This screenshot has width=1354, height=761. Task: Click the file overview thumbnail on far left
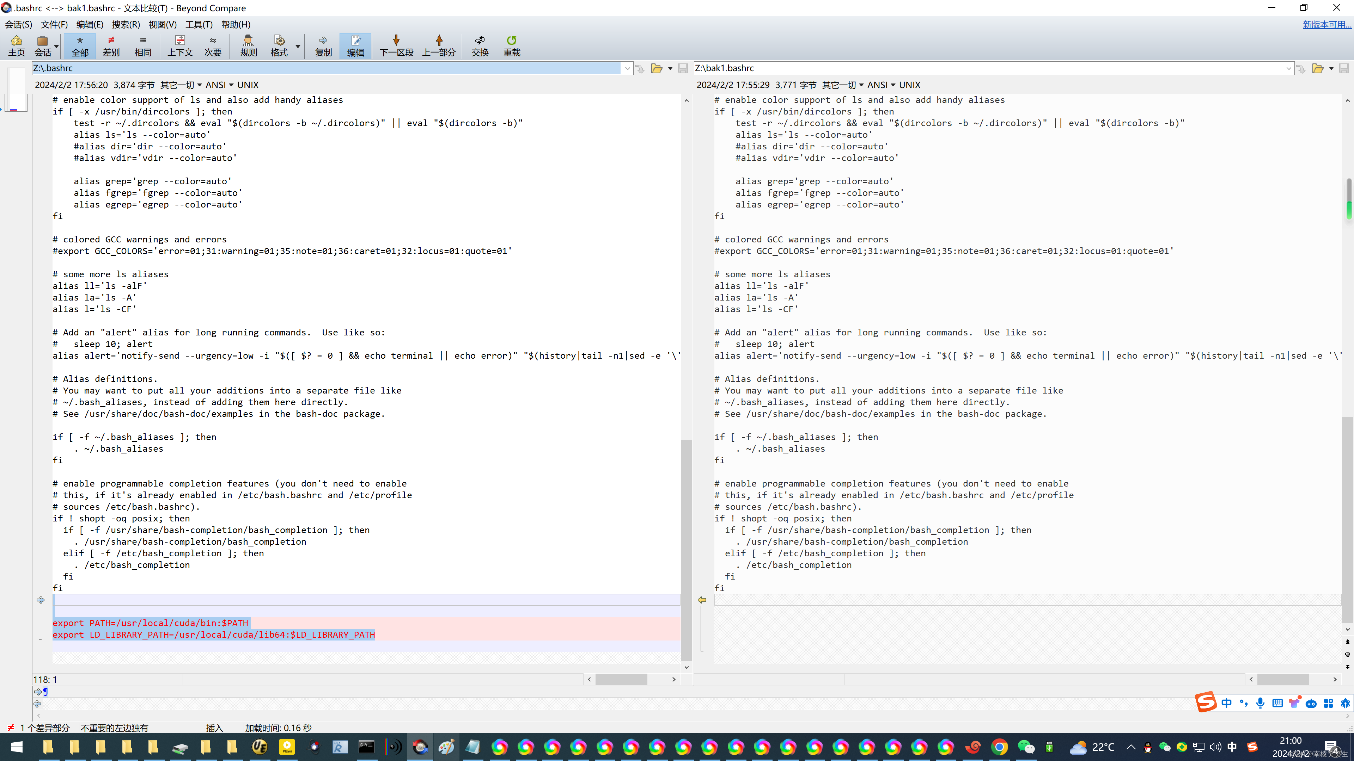click(x=16, y=89)
